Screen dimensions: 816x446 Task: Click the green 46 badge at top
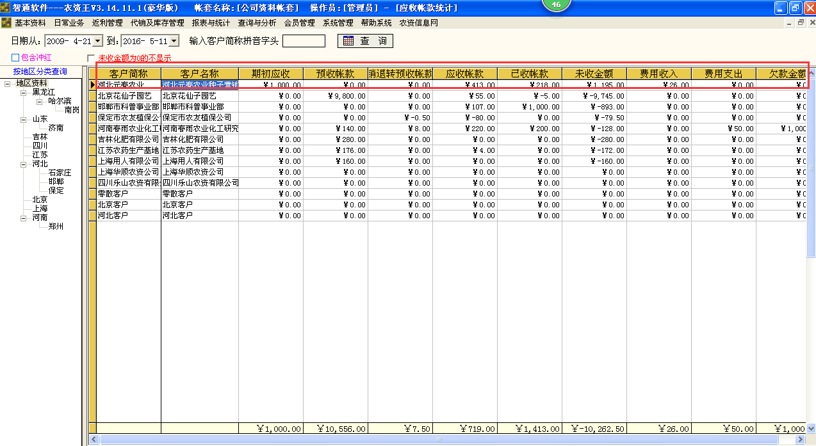556,4
